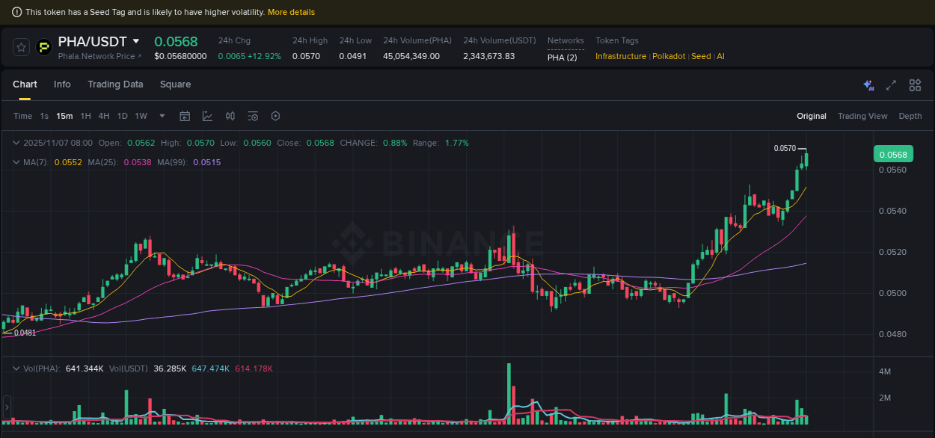The width and height of the screenshot is (935, 438).
Task: Toggle the favorite star for PHA/USDT
Action: coord(21,46)
